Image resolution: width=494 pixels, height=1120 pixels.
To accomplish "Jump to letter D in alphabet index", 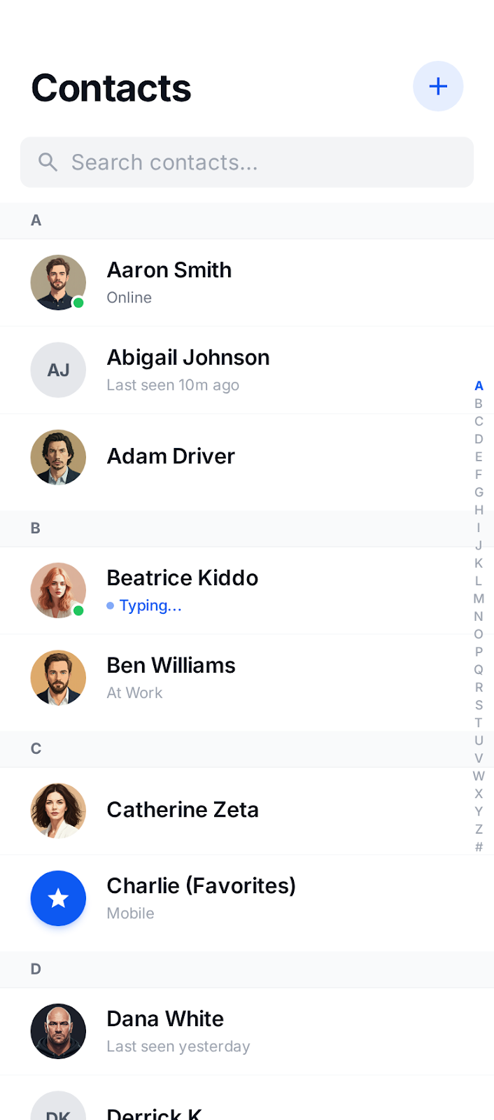I will click(479, 439).
